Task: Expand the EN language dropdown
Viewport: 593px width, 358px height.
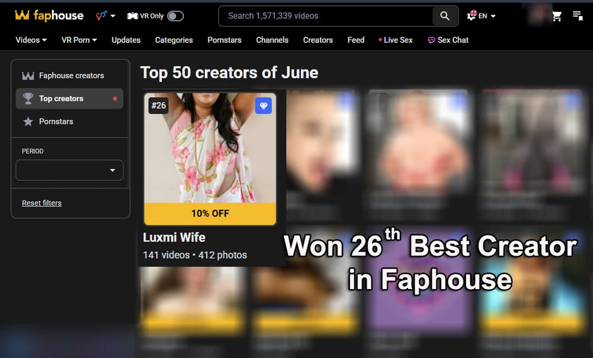Action: 482,15
